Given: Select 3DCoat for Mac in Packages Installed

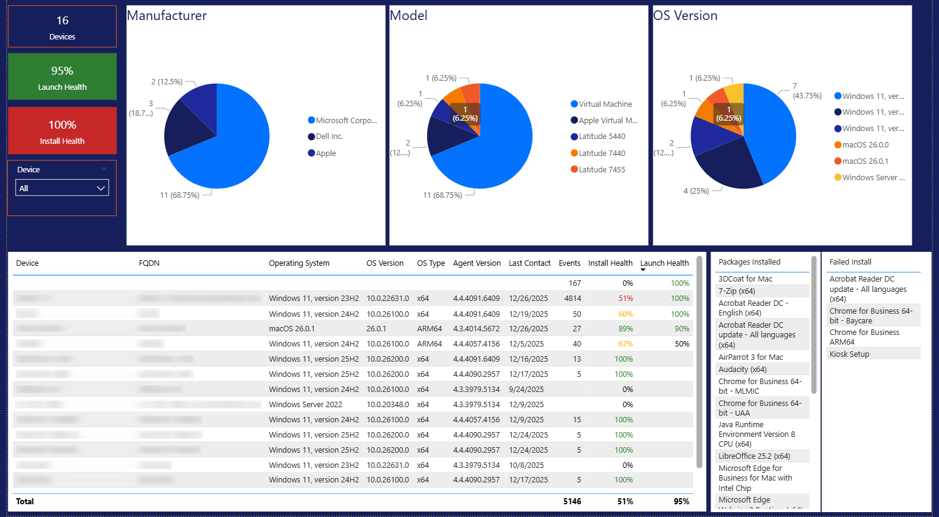Looking at the screenshot, I should pyautogui.click(x=746, y=279).
